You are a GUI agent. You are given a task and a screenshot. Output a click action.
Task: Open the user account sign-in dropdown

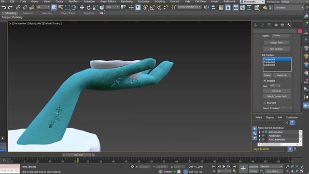pos(252,2)
